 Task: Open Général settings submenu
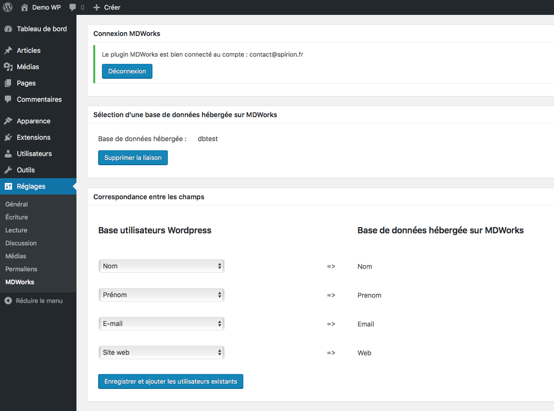pos(17,204)
